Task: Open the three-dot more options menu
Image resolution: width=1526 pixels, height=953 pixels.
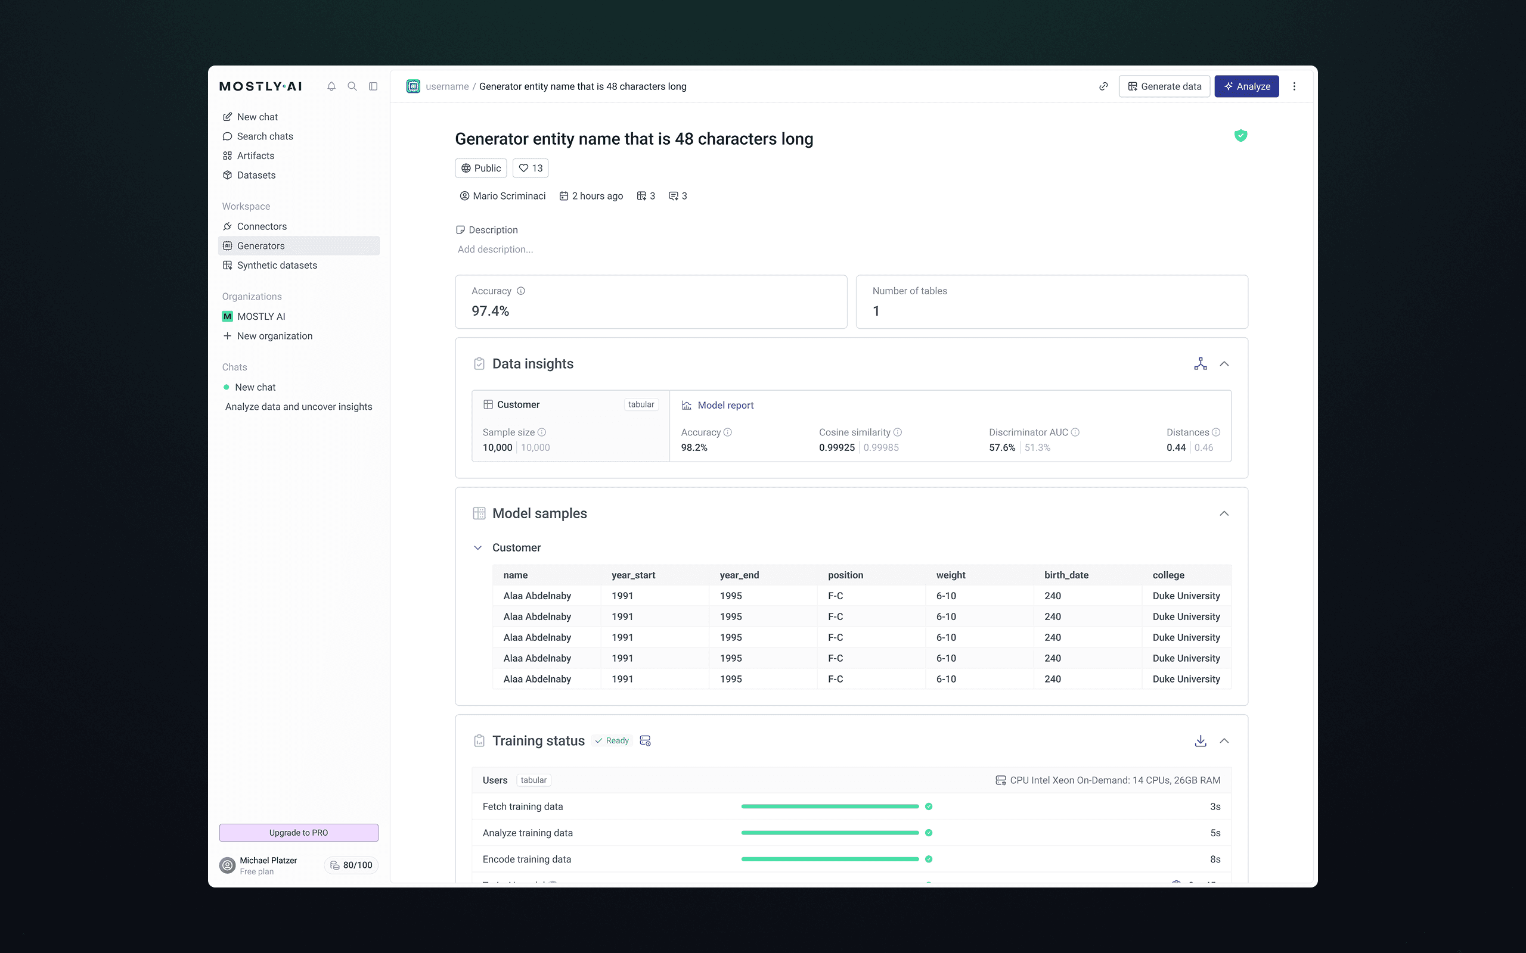Action: 1294,86
